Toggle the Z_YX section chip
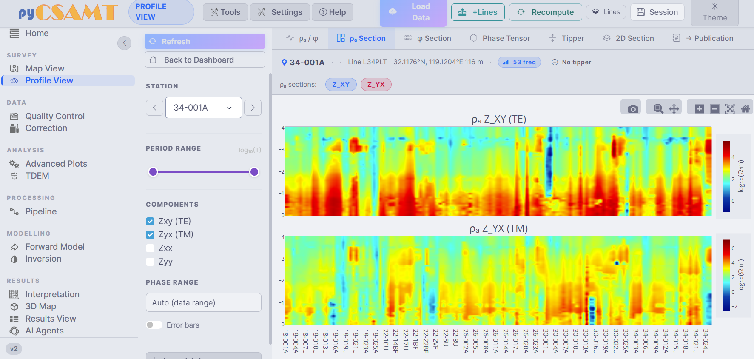The height and width of the screenshot is (359, 754). click(x=376, y=84)
